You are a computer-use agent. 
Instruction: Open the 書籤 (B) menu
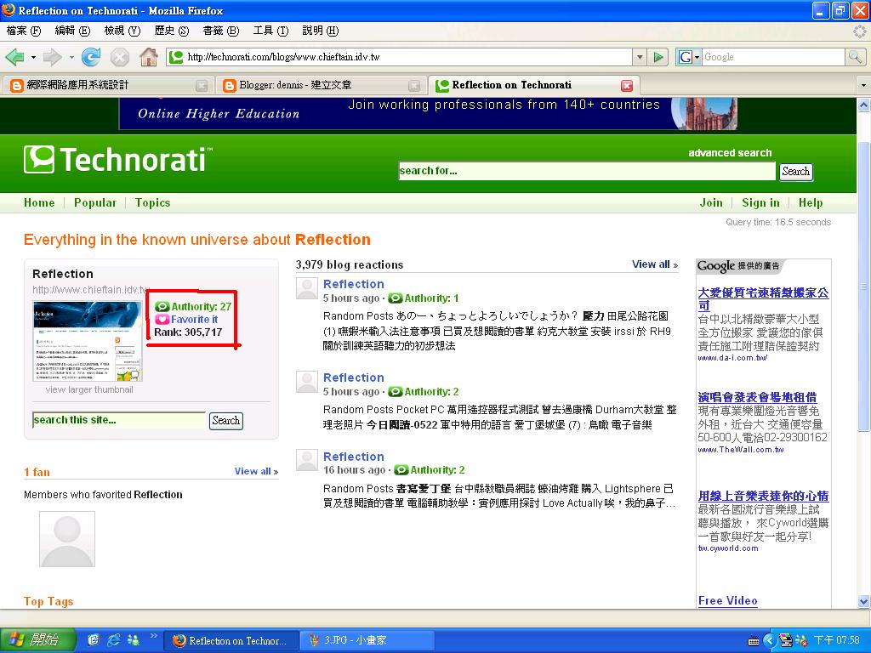tap(220, 31)
